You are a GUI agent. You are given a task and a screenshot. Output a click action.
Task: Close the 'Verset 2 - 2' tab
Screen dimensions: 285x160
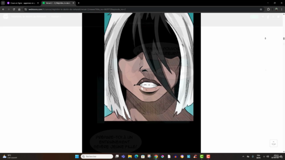[73, 3]
